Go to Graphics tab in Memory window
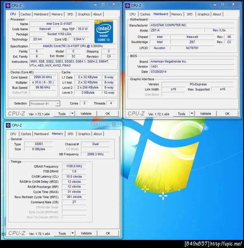The height and width of the screenshot is (248, 244). click(x=84, y=134)
